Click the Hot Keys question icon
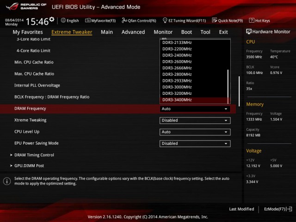The width and height of the screenshot is (296, 222). [252, 20]
